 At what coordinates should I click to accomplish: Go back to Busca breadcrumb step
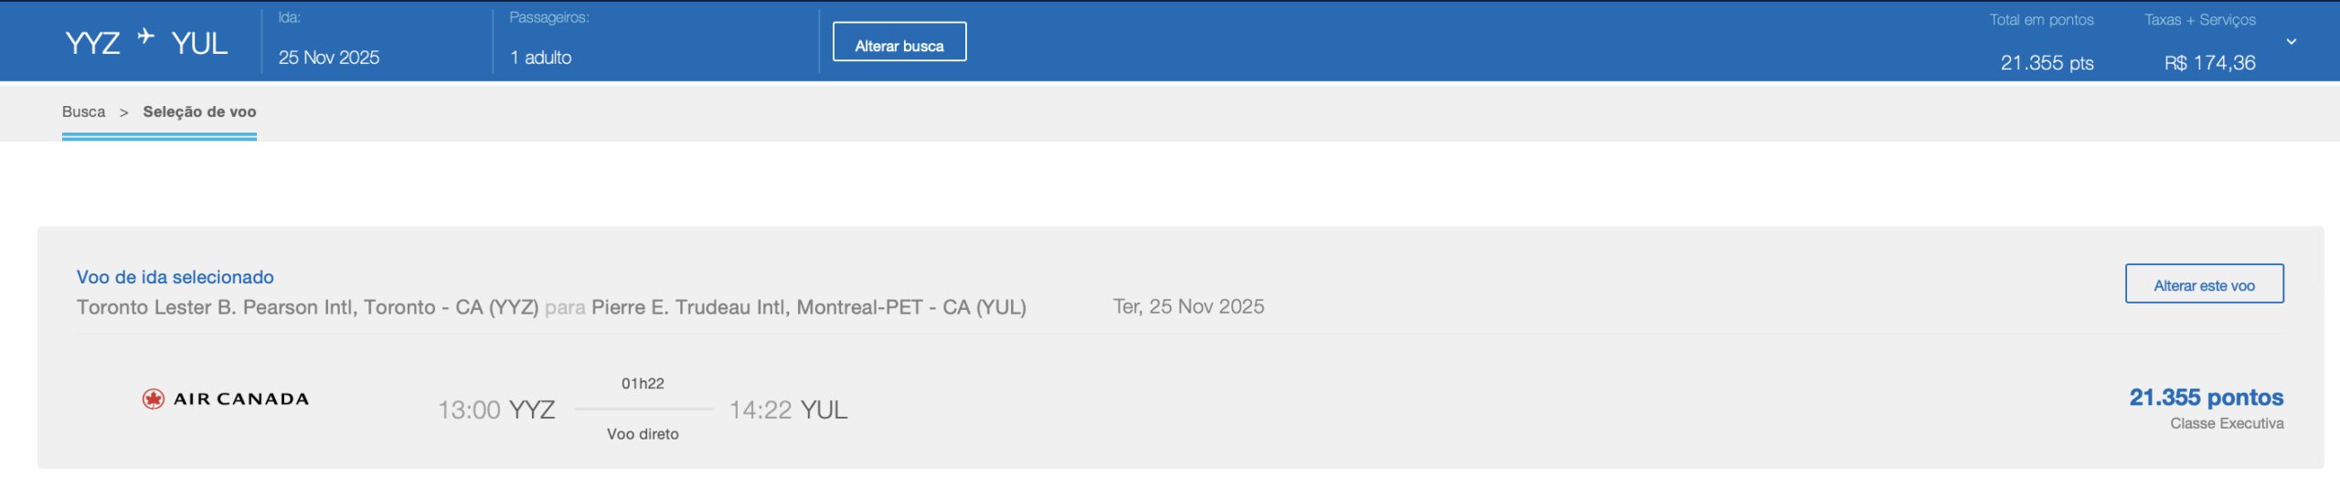pyautogui.click(x=83, y=112)
